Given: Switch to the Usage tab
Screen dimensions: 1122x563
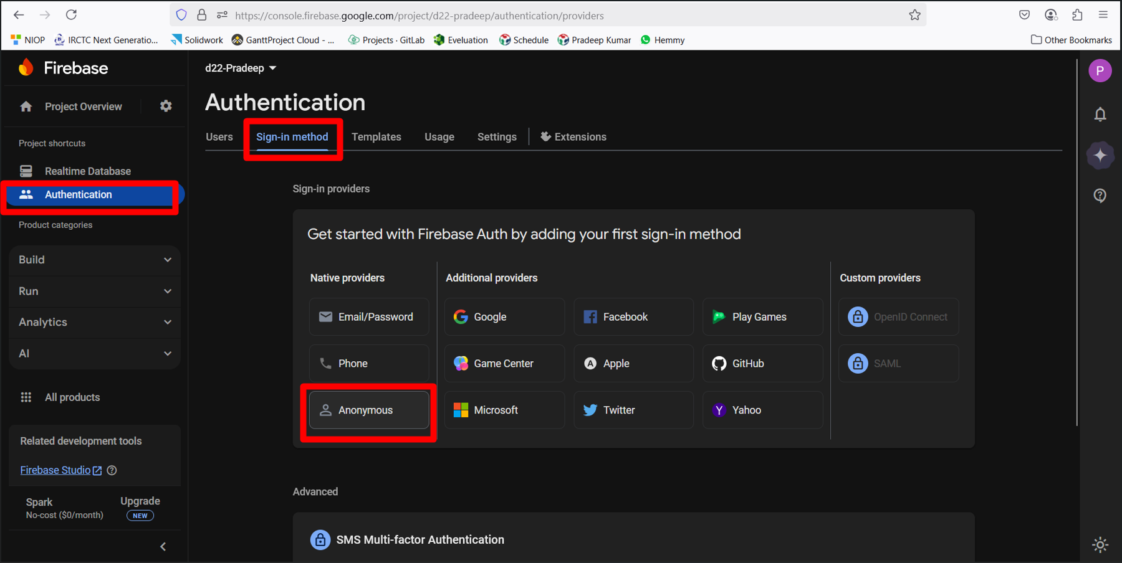Looking at the screenshot, I should coord(439,136).
